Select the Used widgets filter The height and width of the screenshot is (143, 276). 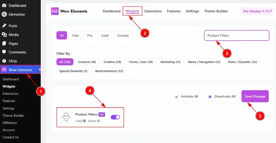pos(105,35)
